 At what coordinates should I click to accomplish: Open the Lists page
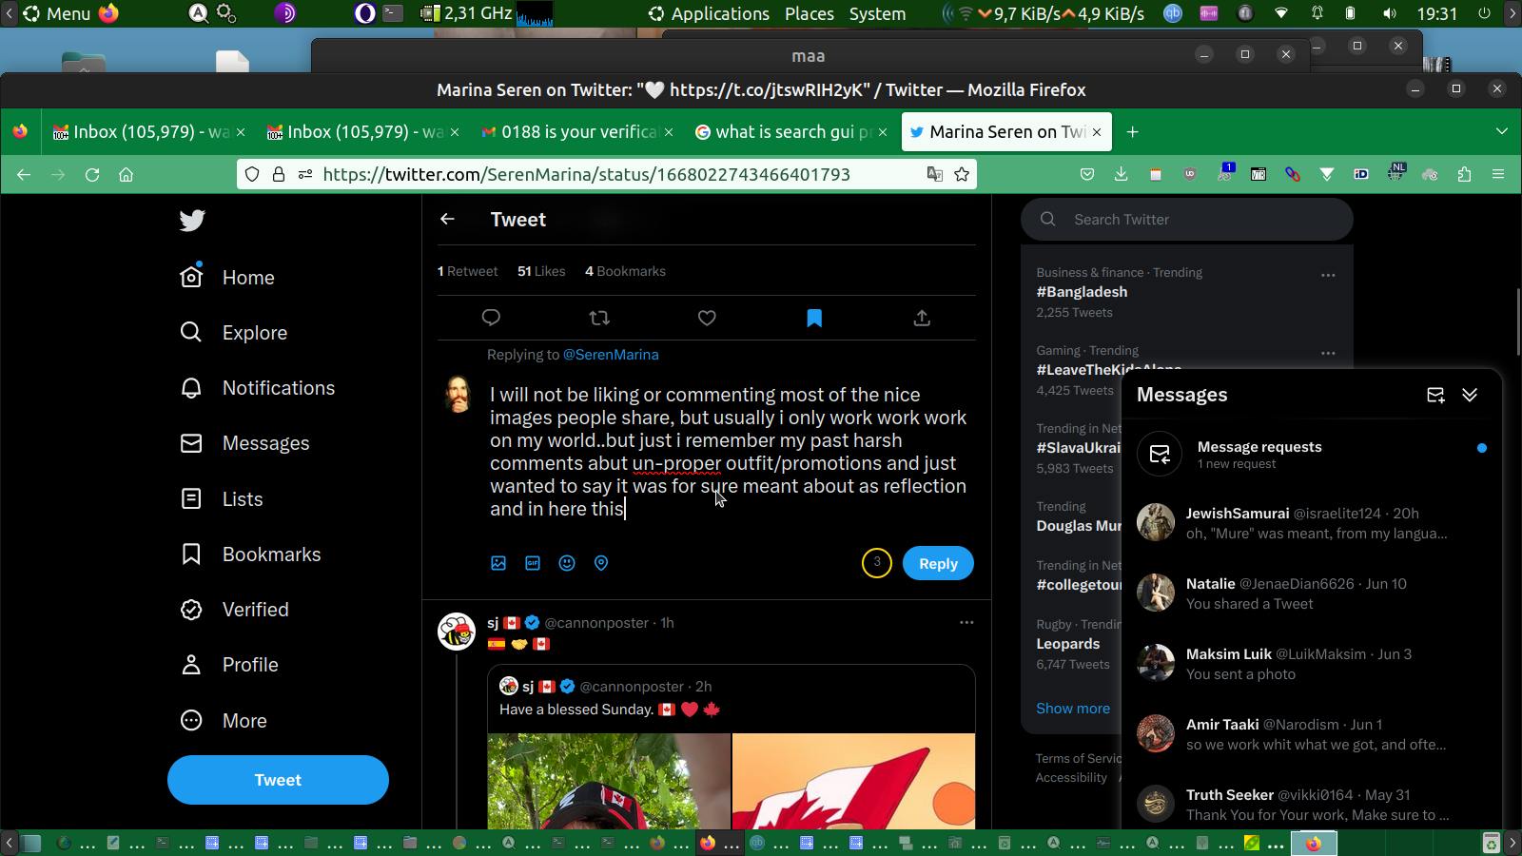pos(222,498)
